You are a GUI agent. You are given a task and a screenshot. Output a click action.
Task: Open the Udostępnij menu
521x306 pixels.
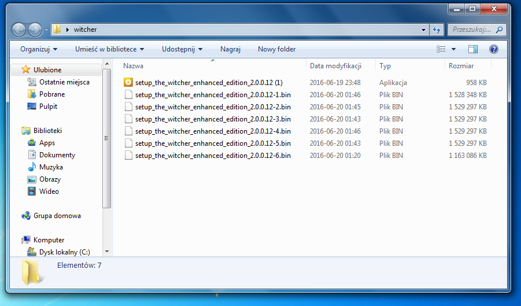[182, 49]
